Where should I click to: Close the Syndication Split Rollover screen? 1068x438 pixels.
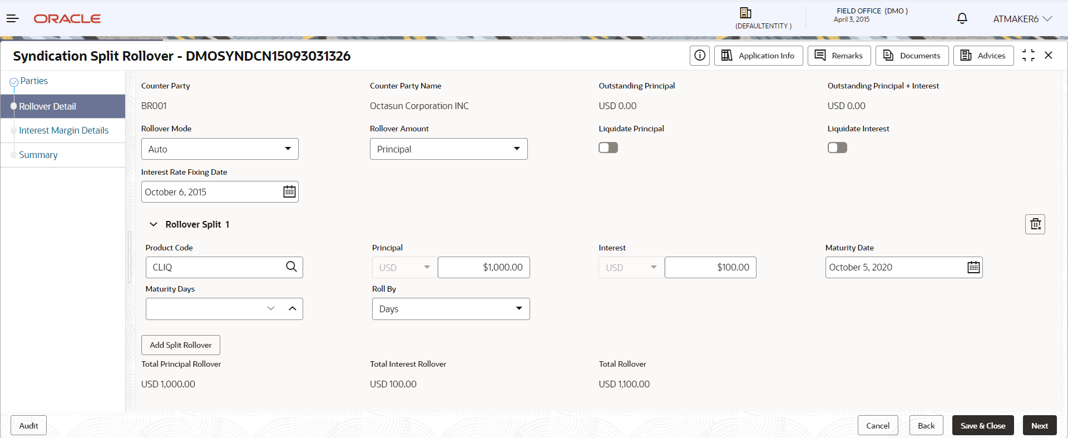click(x=1049, y=56)
